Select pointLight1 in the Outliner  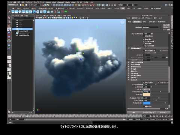(24, 31)
